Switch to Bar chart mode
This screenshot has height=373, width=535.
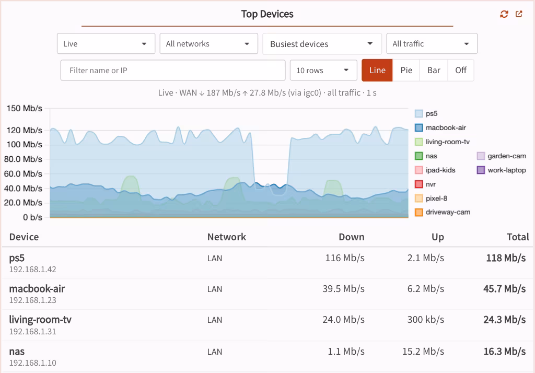(434, 71)
